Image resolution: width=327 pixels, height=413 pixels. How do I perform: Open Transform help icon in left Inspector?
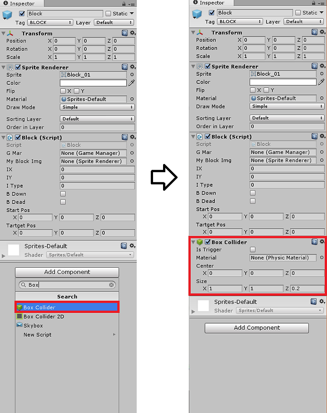click(x=124, y=33)
